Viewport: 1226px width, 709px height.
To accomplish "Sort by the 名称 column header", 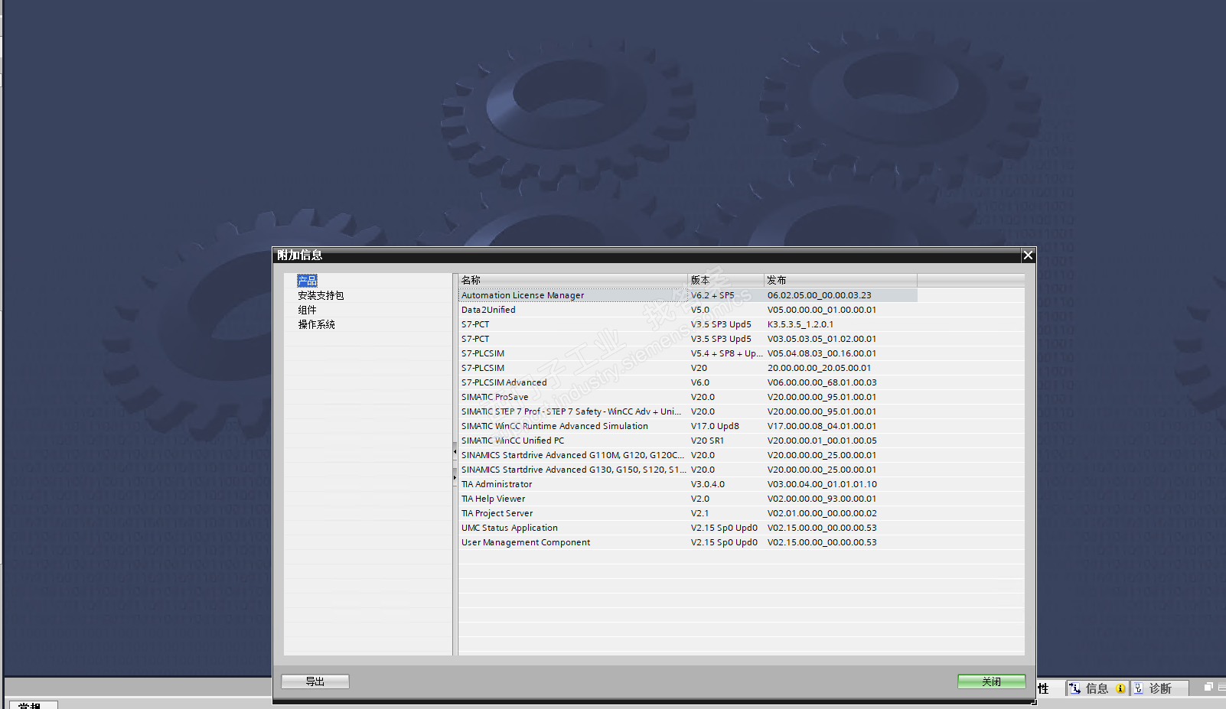I will tap(573, 280).
